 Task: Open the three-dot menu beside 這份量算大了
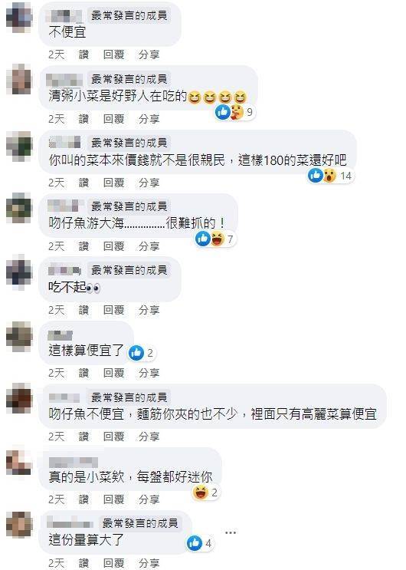coord(231,532)
